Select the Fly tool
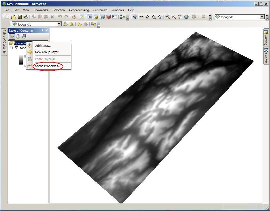The height and width of the screenshot is (211, 270). click(x=141, y=17)
